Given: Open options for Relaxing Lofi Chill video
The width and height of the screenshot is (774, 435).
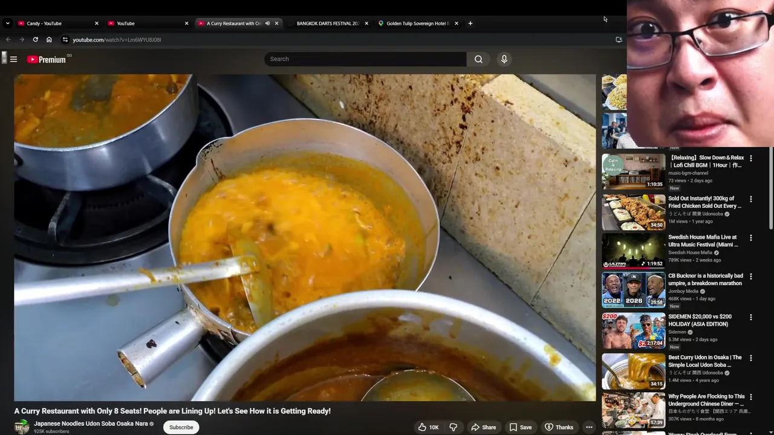Looking at the screenshot, I should pyautogui.click(x=751, y=158).
